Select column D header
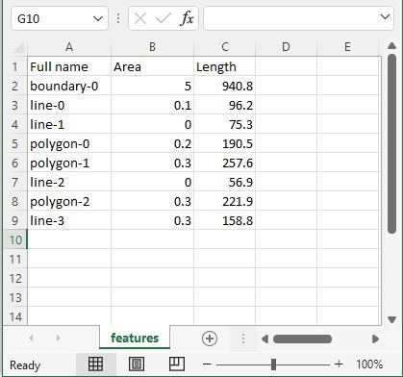The width and height of the screenshot is (403, 377). coord(286,47)
